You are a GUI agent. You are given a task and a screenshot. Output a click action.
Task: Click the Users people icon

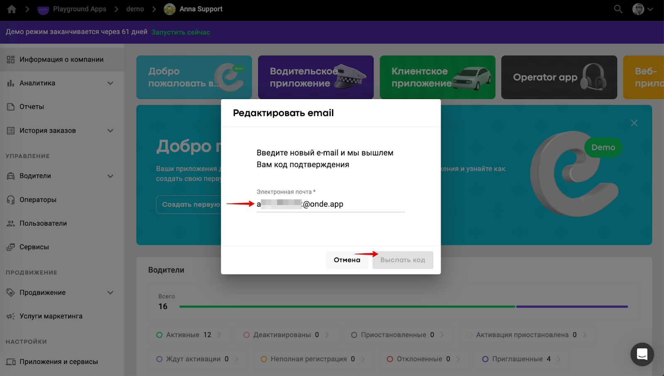coord(11,223)
